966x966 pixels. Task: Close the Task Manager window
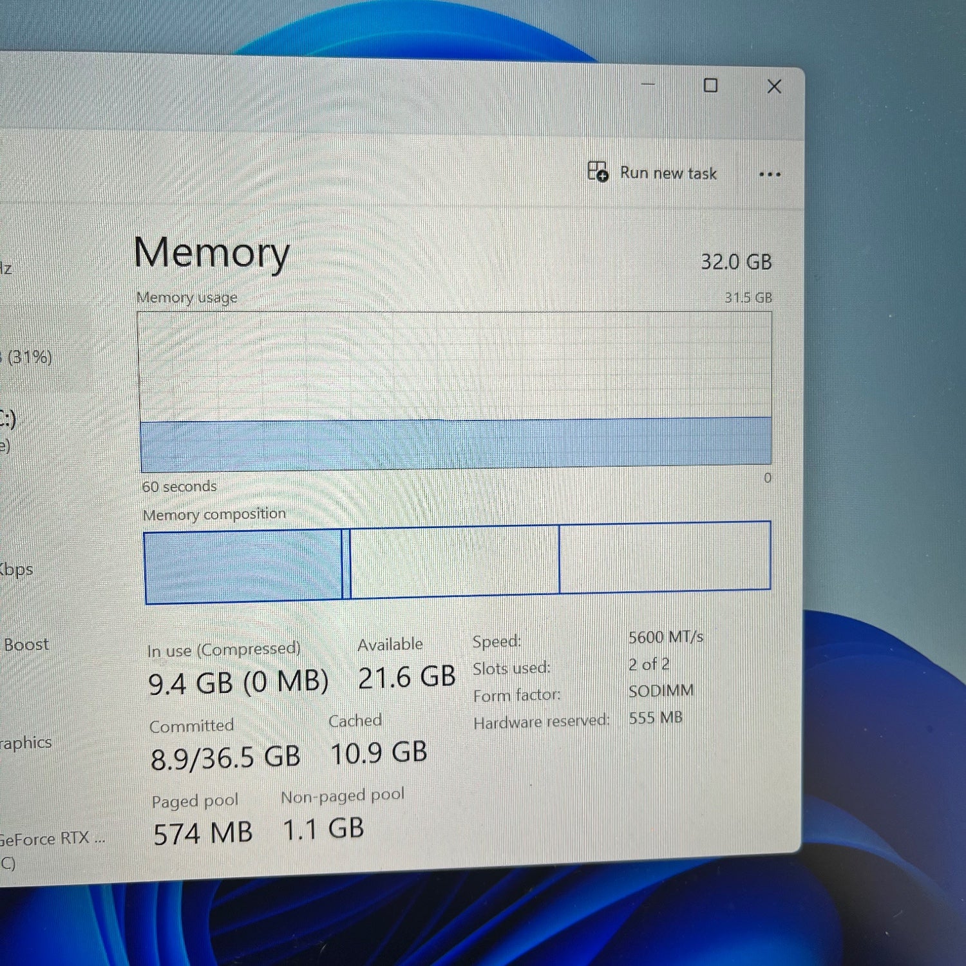pos(774,87)
